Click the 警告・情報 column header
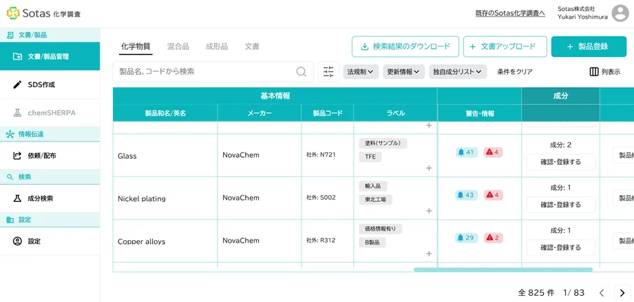634x302 pixels. tap(480, 113)
